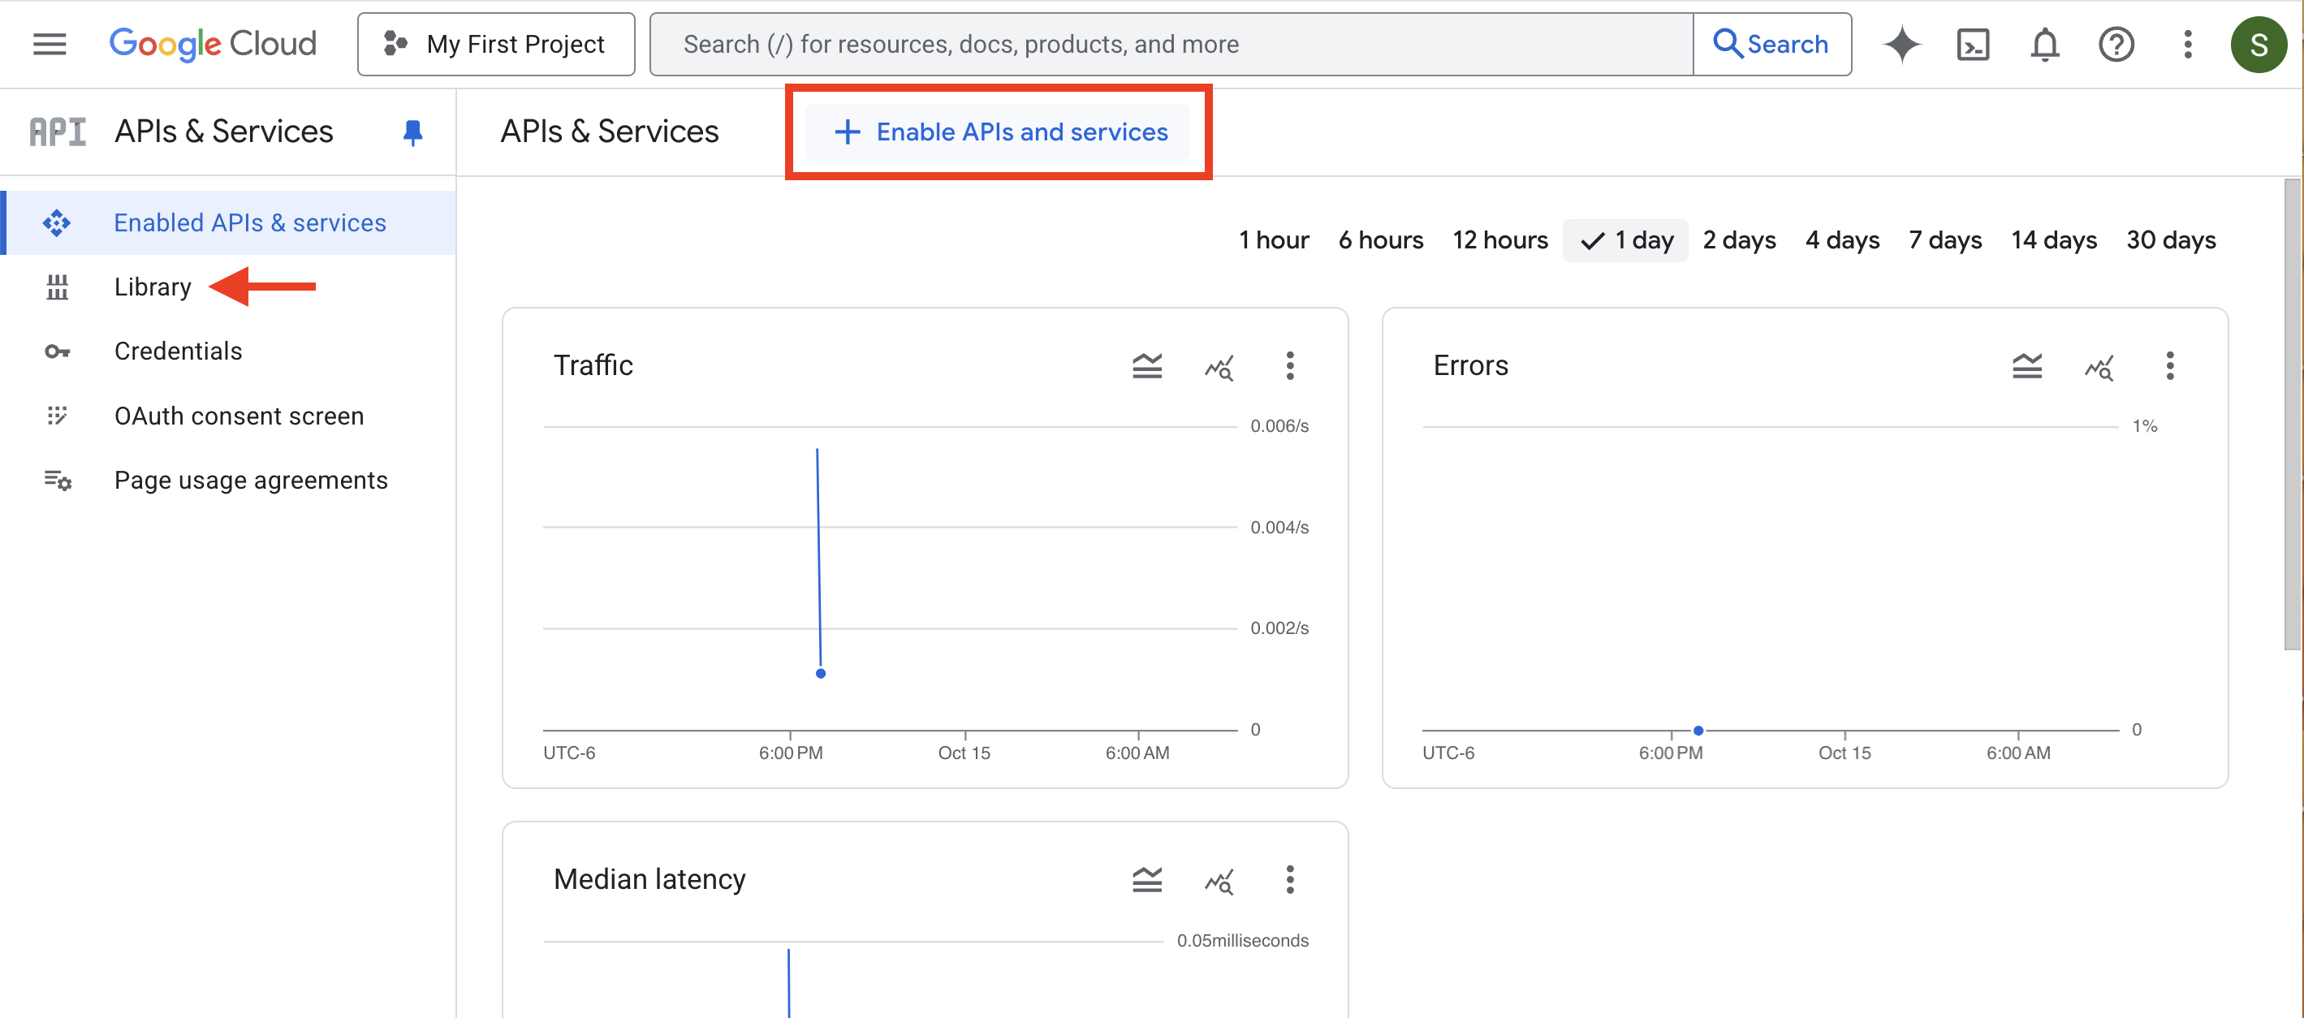
Task: Go to Library in sidebar
Action: coord(152,287)
